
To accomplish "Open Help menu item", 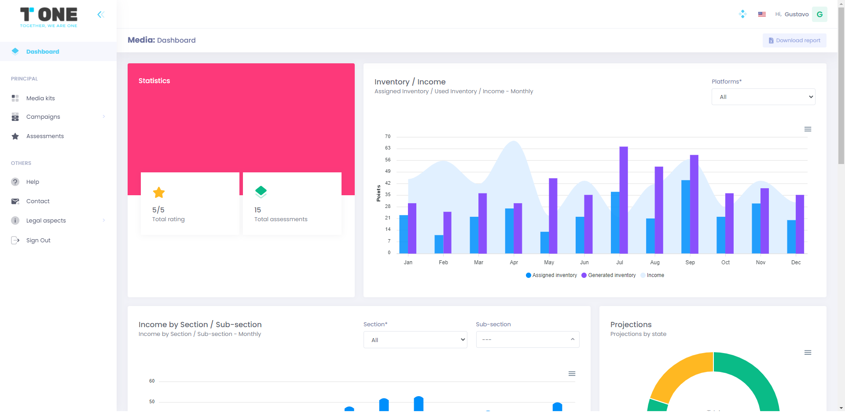I will [58, 182].
